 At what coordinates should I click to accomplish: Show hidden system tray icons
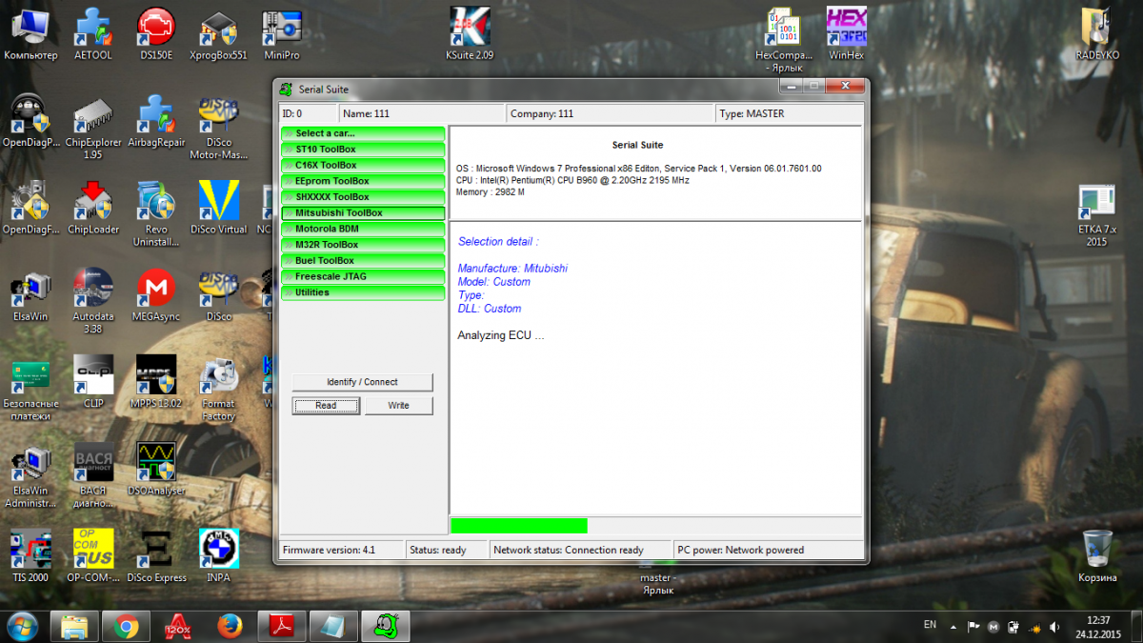click(955, 626)
